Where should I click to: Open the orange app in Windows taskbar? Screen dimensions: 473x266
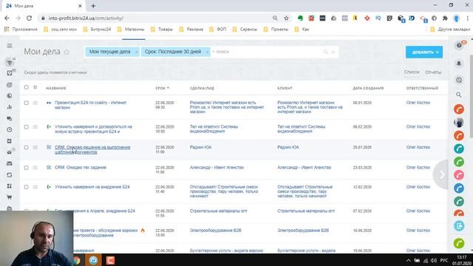coord(110,260)
